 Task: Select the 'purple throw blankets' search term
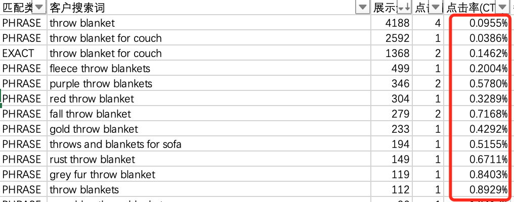101,84
